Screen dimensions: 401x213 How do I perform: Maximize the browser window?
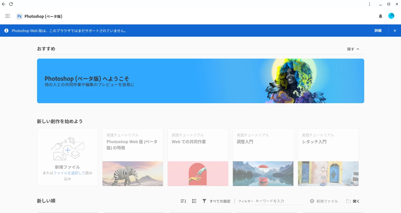389,4
